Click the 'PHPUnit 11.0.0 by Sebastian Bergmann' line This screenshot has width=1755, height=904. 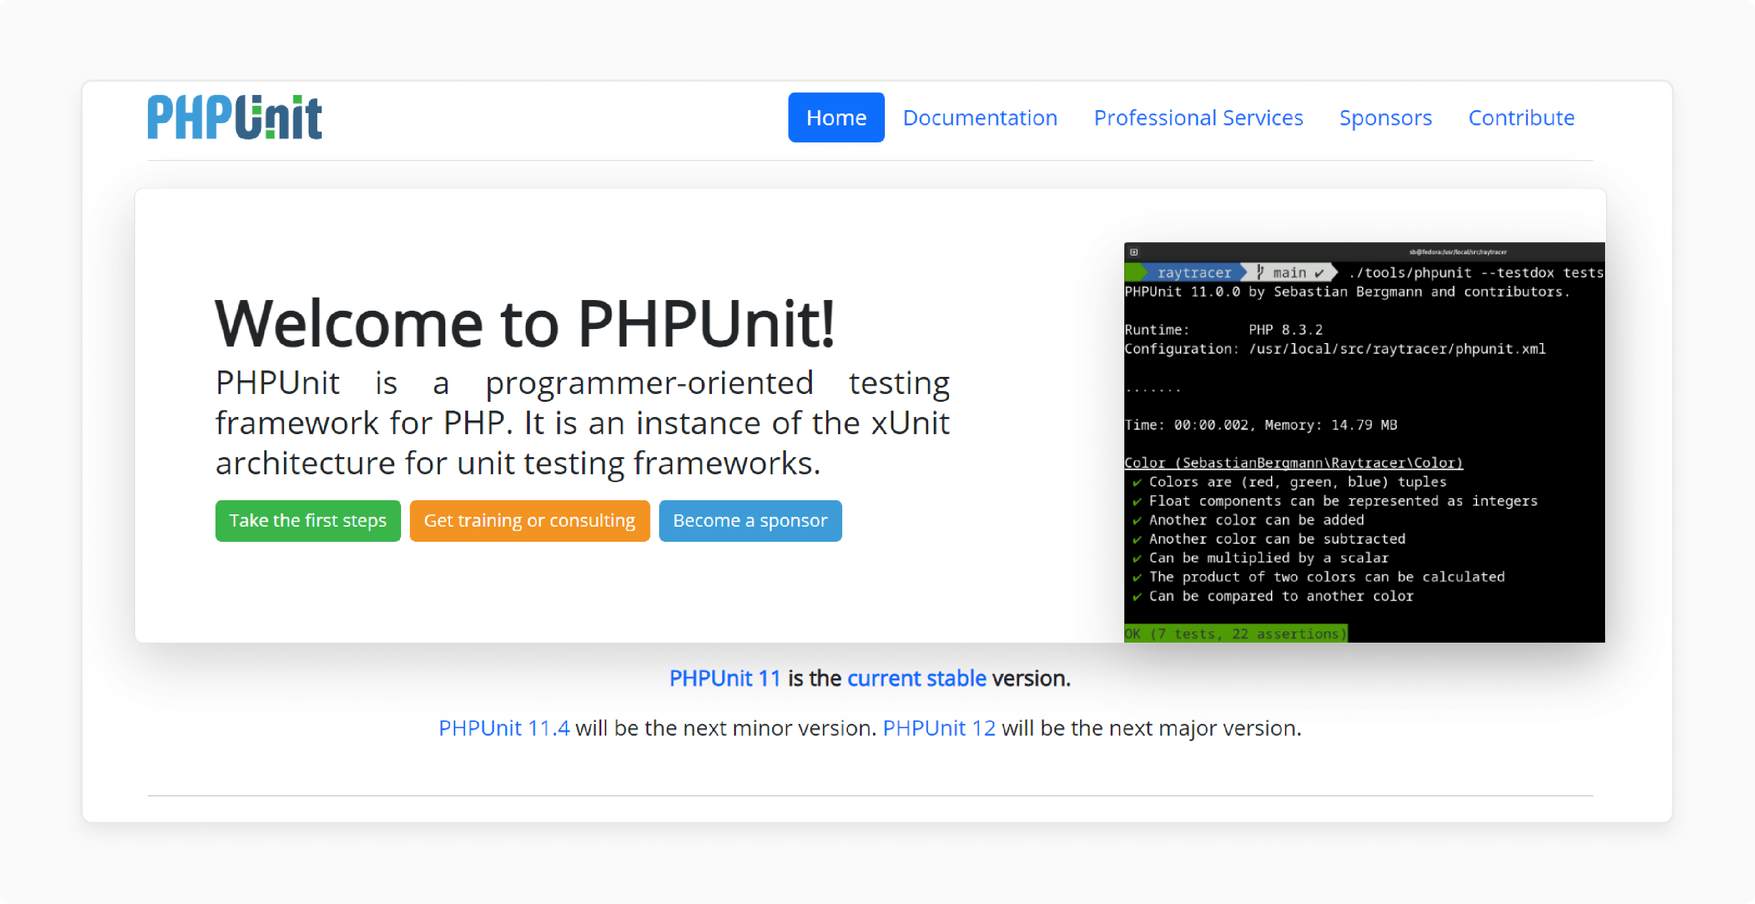1347,292
